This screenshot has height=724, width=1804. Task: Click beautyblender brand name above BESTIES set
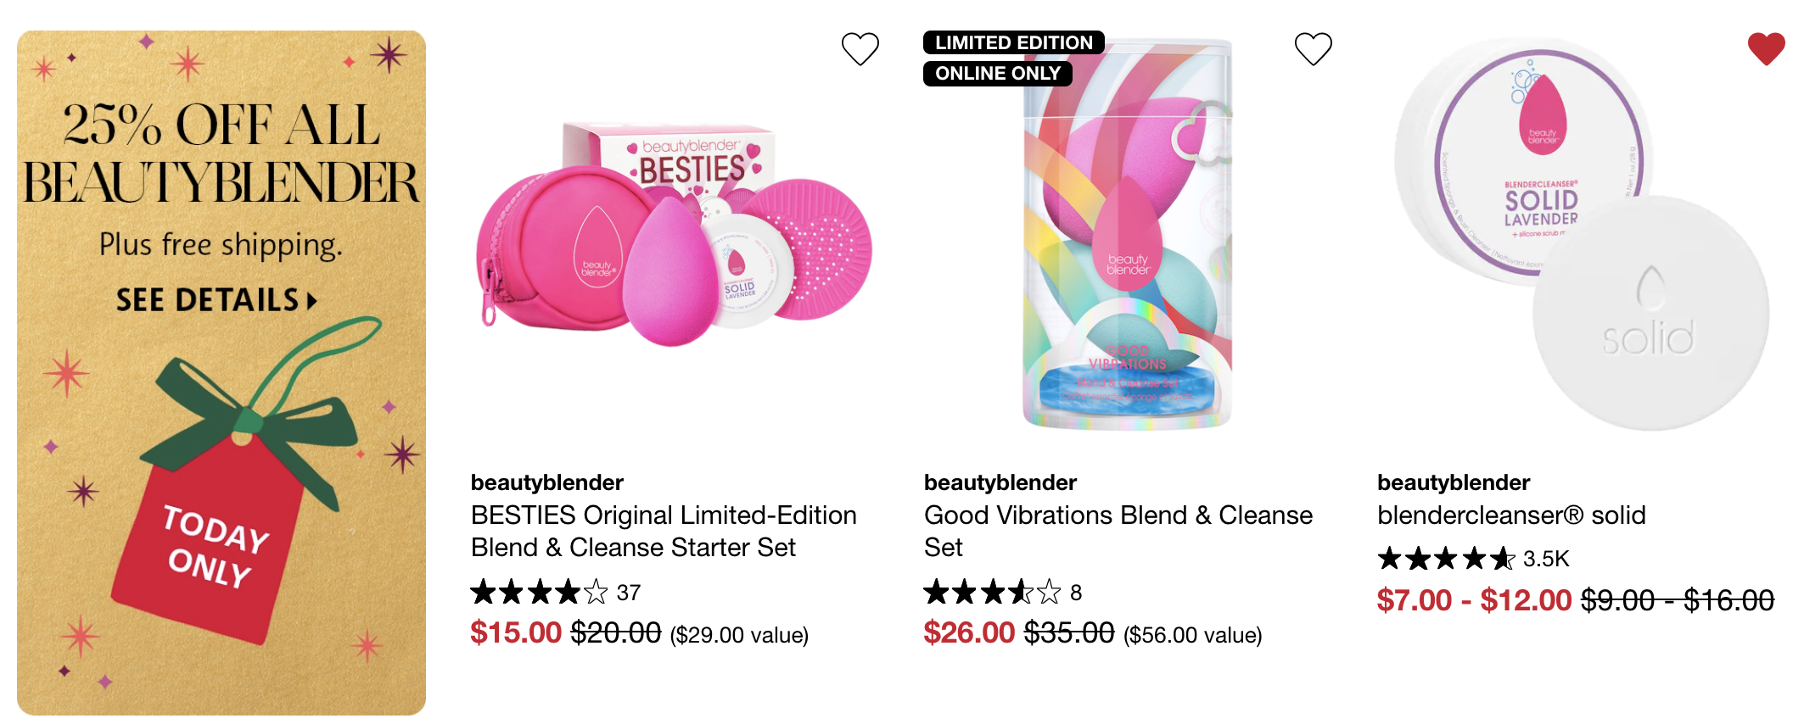[x=547, y=483]
